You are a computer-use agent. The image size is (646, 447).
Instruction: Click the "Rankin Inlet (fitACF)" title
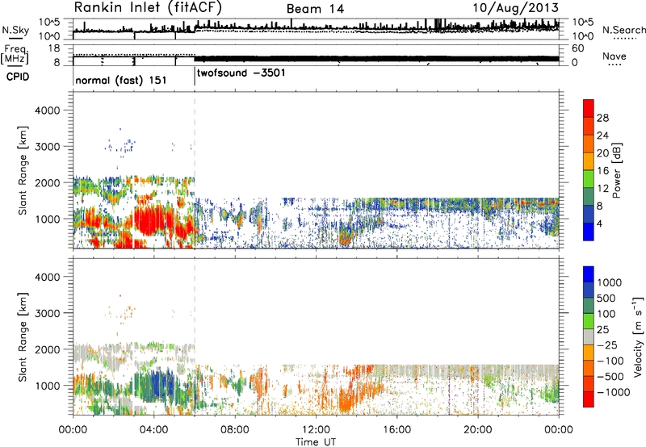pyautogui.click(x=148, y=7)
